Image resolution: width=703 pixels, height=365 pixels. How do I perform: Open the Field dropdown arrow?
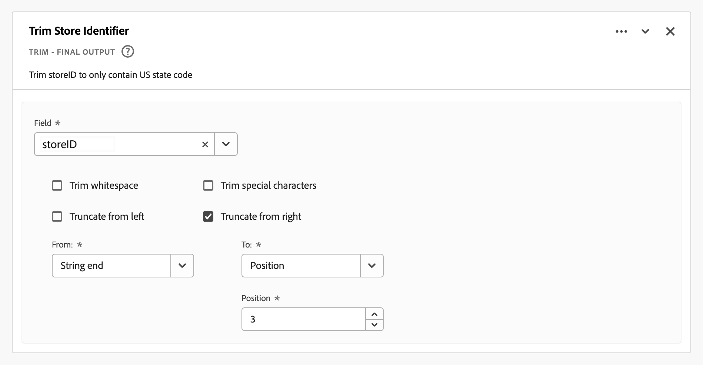point(226,144)
